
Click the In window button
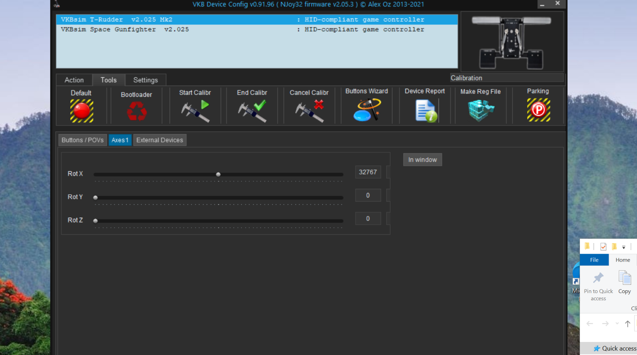[x=423, y=160]
